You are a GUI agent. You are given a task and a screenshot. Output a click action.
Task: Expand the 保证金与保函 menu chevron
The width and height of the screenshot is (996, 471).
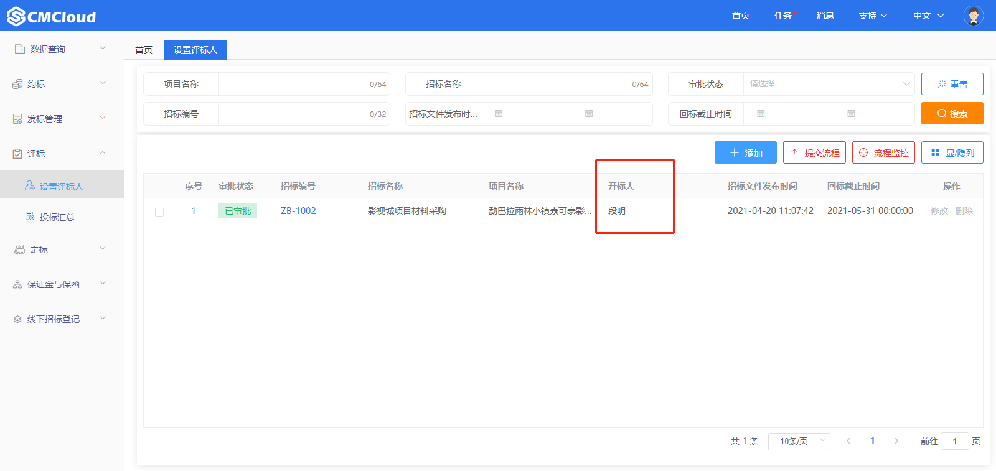coord(103,283)
